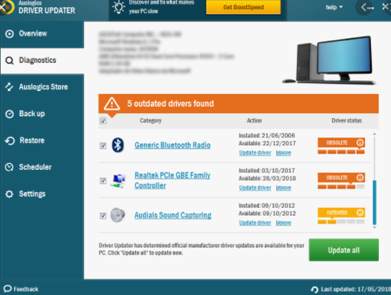Click Update driver for Generic Bluetooth Radio
Screen dimensions: 391x295
255,153
